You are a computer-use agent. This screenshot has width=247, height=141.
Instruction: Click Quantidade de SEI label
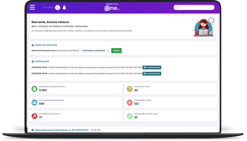(142, 87)
